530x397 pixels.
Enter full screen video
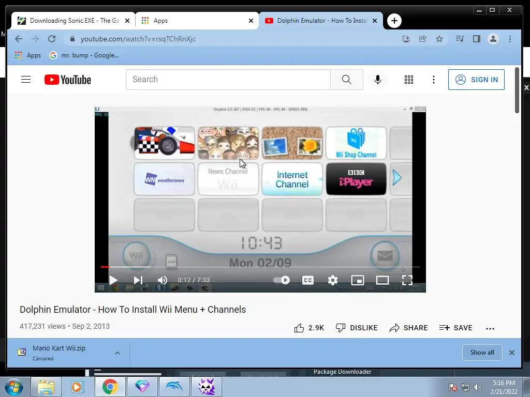coord(407,280)
